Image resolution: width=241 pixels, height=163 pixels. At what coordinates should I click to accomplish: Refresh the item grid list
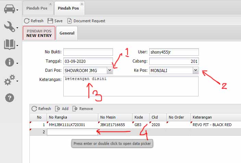click(41, 109)
